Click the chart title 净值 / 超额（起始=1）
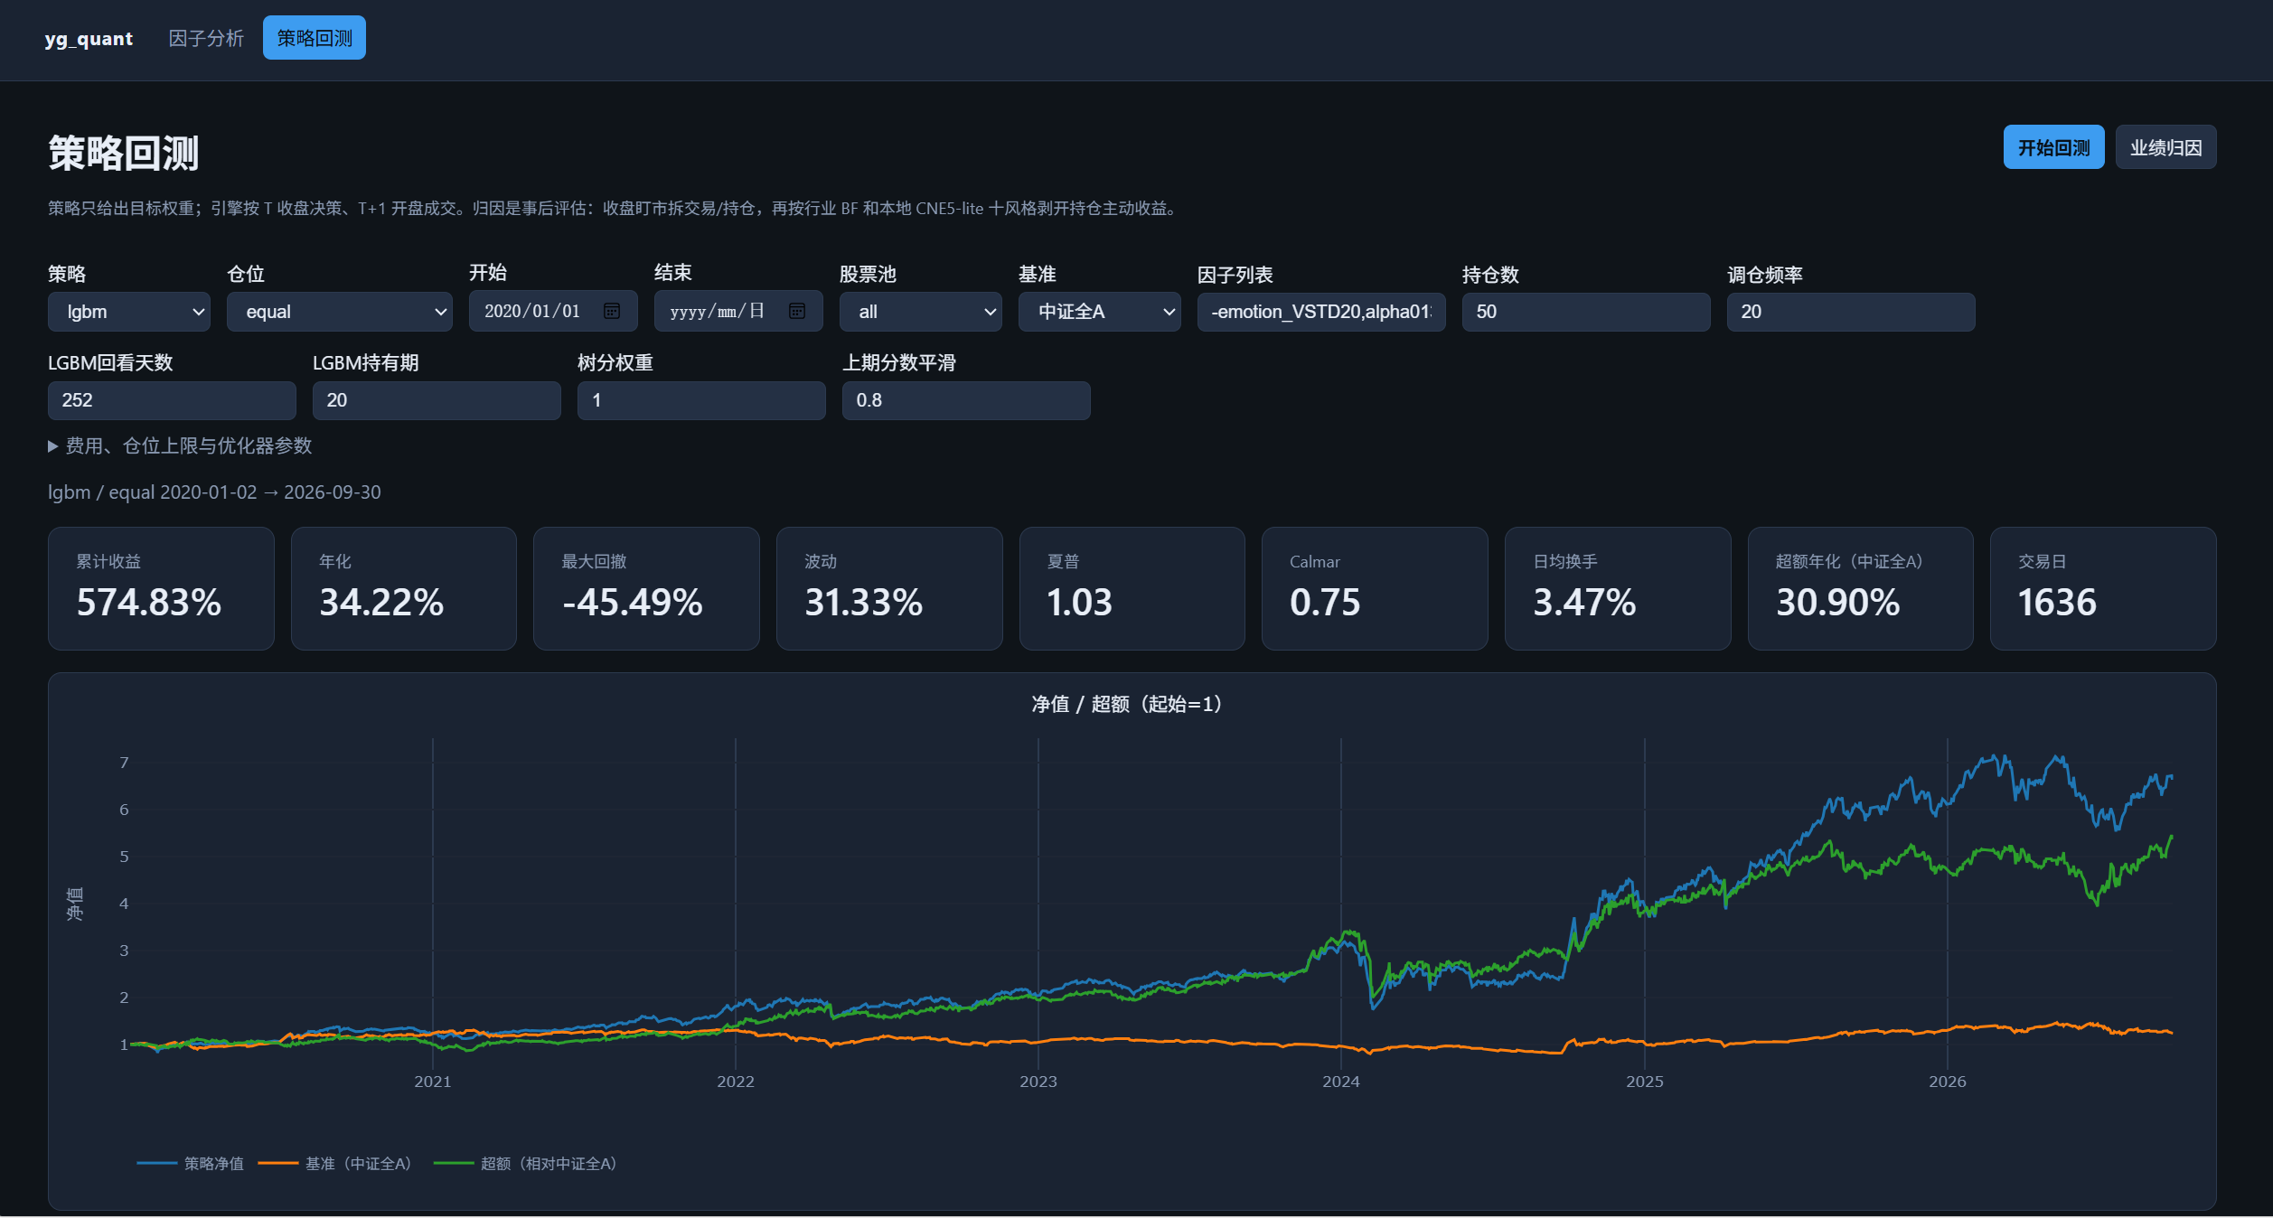 pyautogui.click(x=1127, y=704)
